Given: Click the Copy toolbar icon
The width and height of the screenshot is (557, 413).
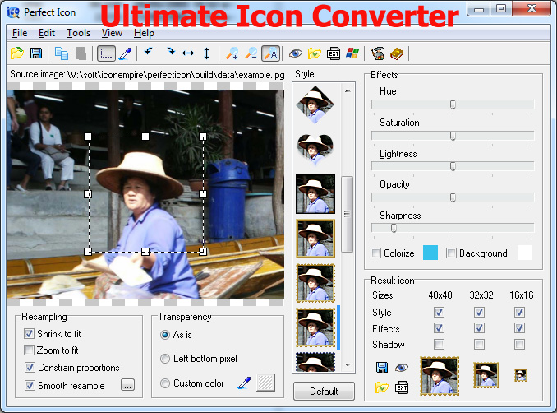Looking at the screenshot, I should coord(62,53).
